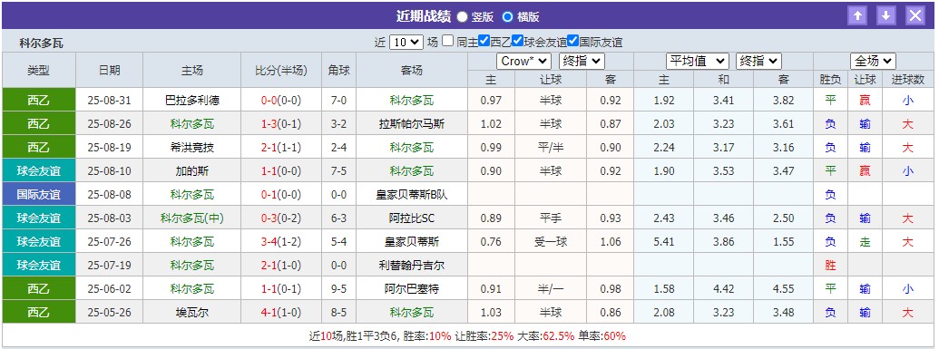
Task: Click handicap 平/半 cell
Action: [551, 147]
